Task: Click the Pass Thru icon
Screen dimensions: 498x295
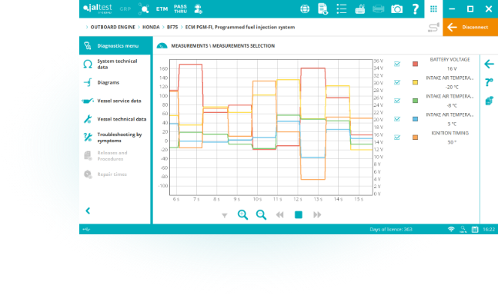Action: coord(180,9)
